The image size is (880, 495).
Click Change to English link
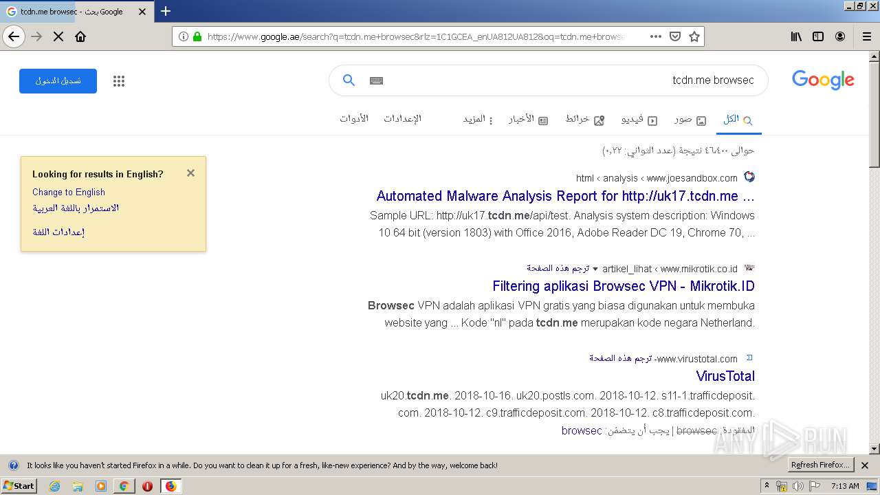tap(69, 192)
